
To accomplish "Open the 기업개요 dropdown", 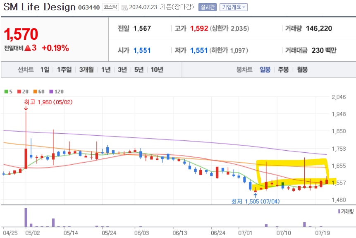I will [233, 7].
